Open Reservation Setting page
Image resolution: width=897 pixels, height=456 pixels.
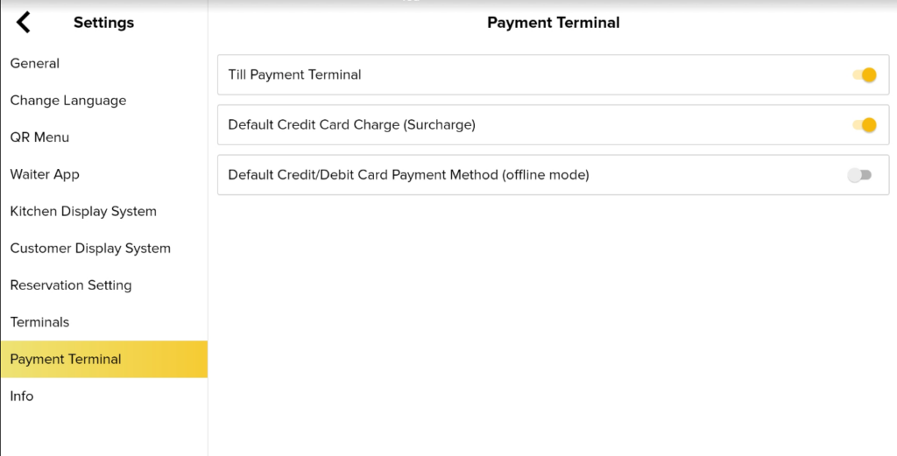coord(71,285)
